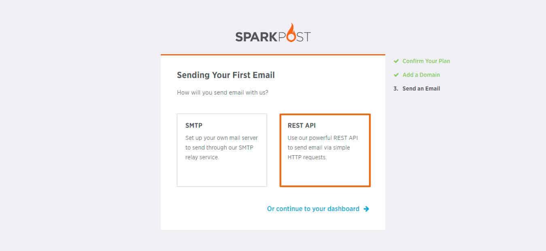
Task: Click the REST API HTTP requests description
Action: point(323,148)
